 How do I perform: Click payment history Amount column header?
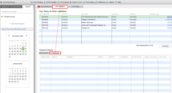112,57
